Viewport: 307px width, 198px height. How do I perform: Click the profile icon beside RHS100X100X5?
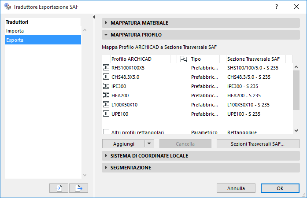106,67
